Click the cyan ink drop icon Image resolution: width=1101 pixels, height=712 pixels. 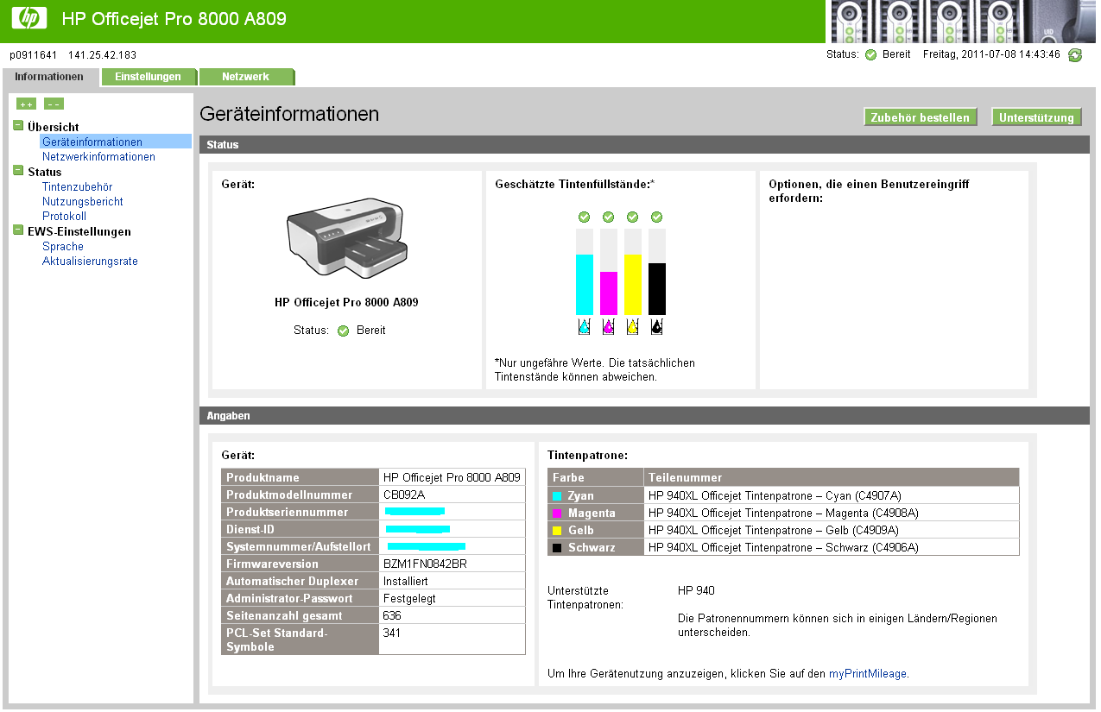pyautogui.click(x=585, y=326)
